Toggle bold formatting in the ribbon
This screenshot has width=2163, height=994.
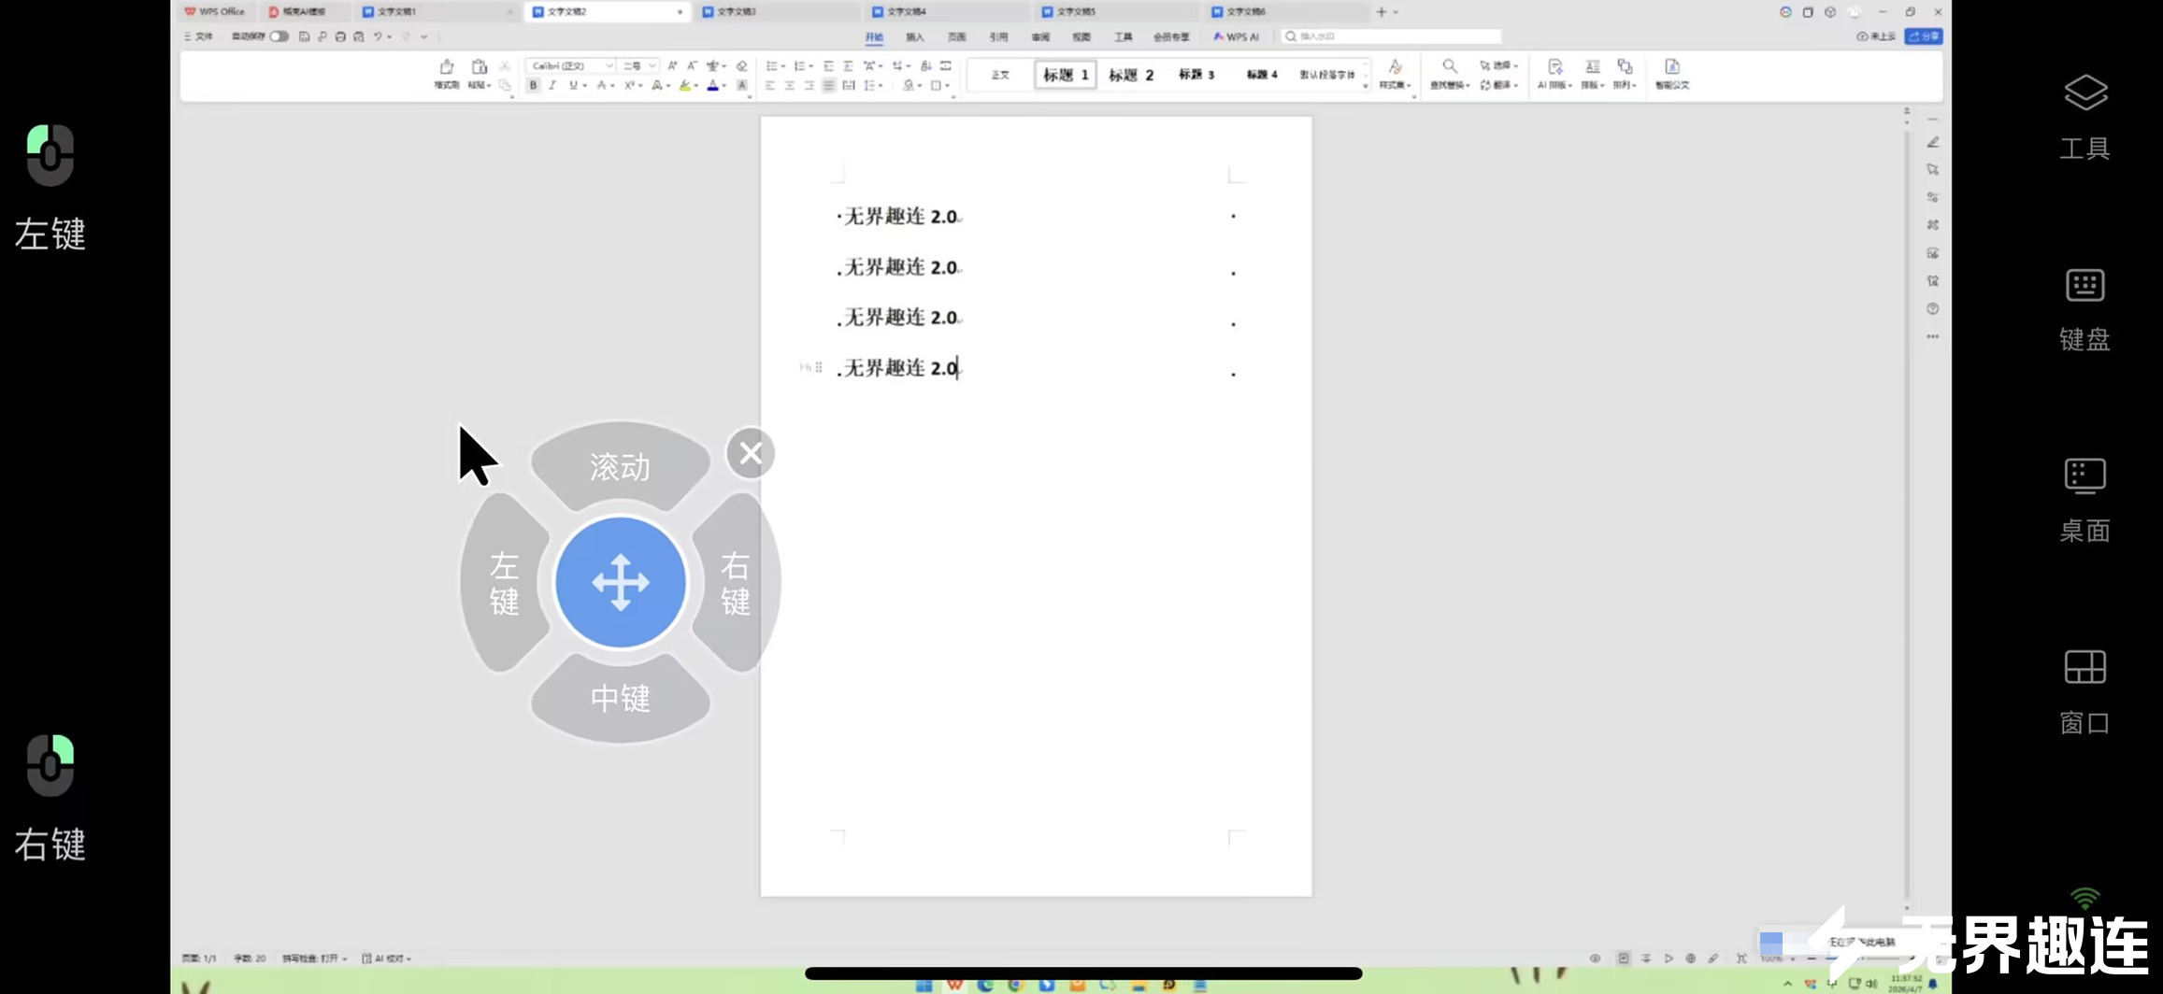(533, 86)
